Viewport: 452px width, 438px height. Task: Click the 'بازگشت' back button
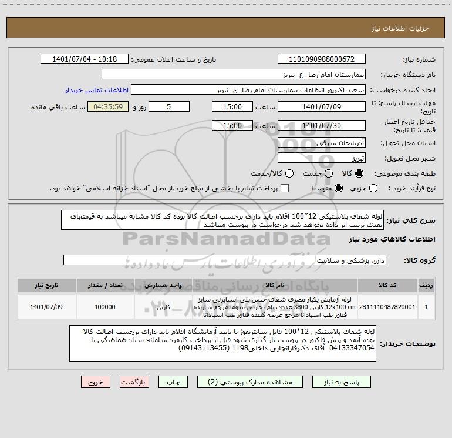tap(134, 382)
